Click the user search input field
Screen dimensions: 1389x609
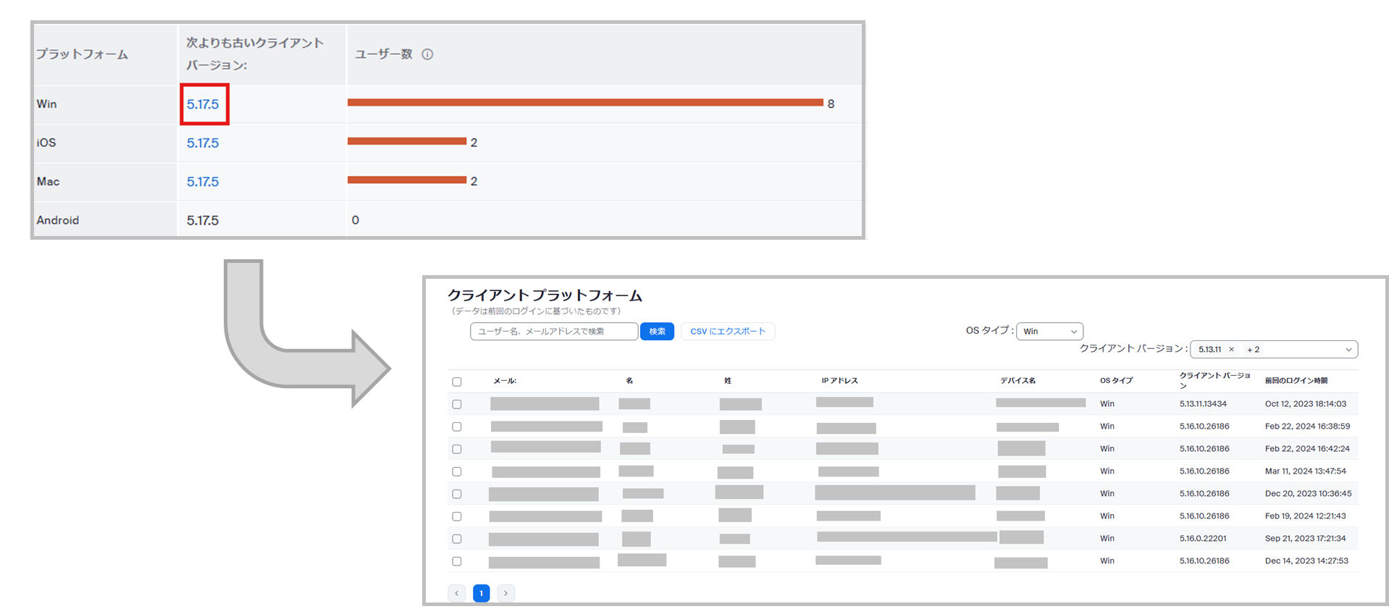point(554,331)
